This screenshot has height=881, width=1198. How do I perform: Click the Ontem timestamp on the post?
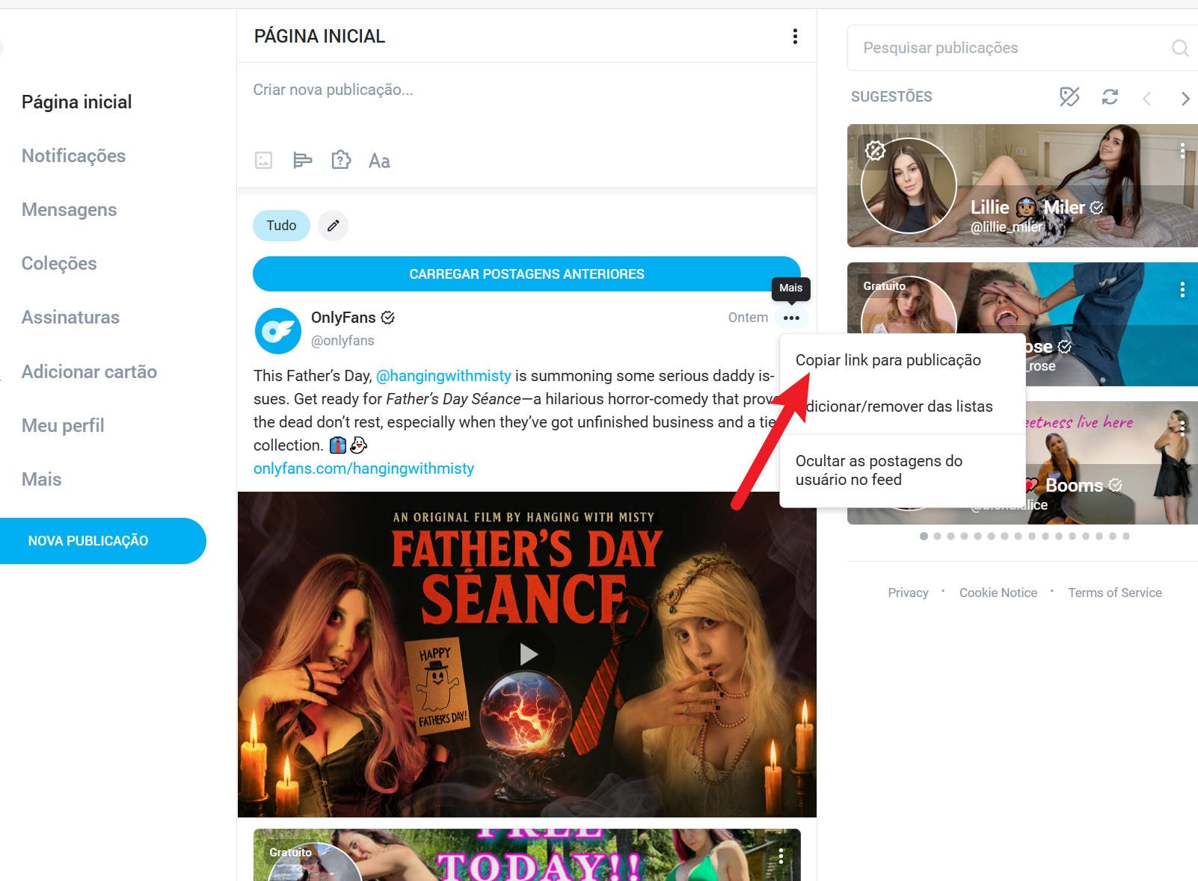748,318
